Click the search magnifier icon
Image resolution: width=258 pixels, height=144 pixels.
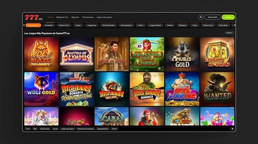(x=201, y=17)
